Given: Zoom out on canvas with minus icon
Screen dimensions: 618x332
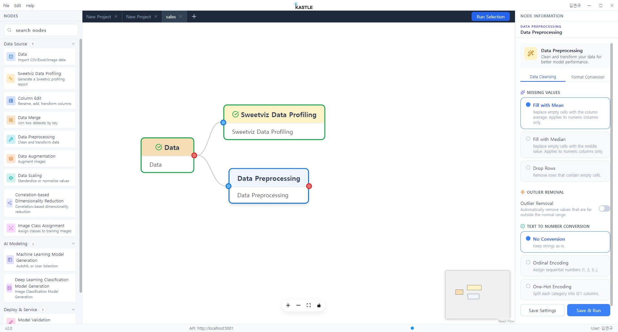Looking at the screenshot, I should [298, 305].
